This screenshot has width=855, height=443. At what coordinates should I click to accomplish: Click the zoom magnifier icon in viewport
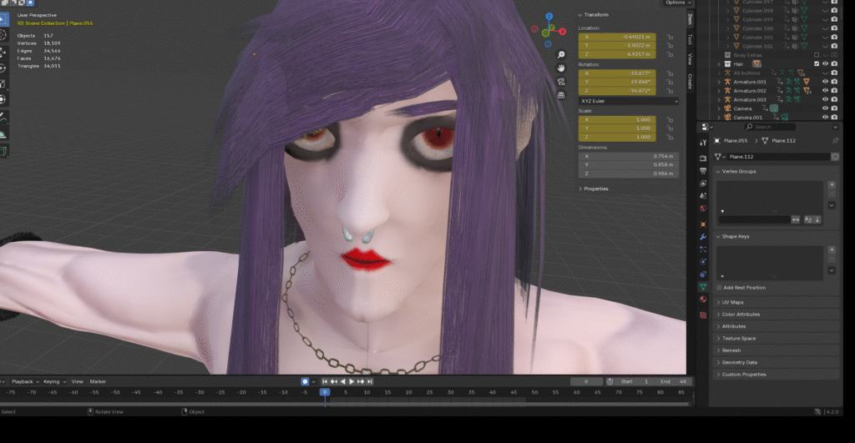pos(561,55)
